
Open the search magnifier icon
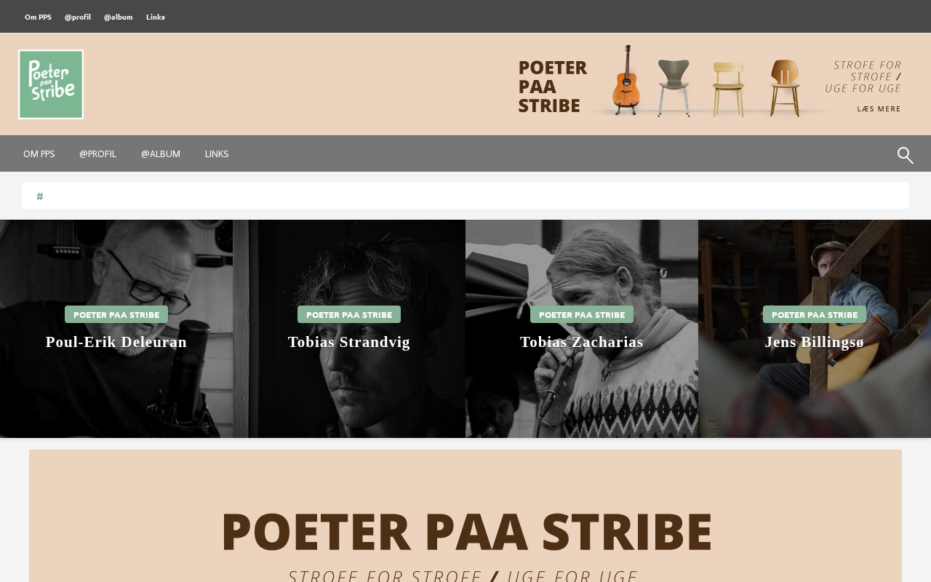point(905,155)
